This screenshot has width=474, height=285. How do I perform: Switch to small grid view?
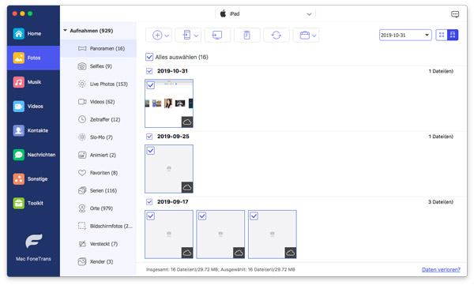click(x=442, y=35)
